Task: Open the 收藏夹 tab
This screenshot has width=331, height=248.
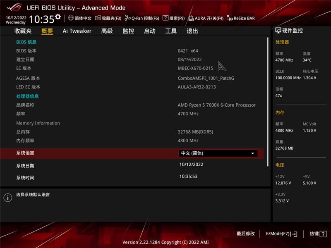Action: click(23, 31)
